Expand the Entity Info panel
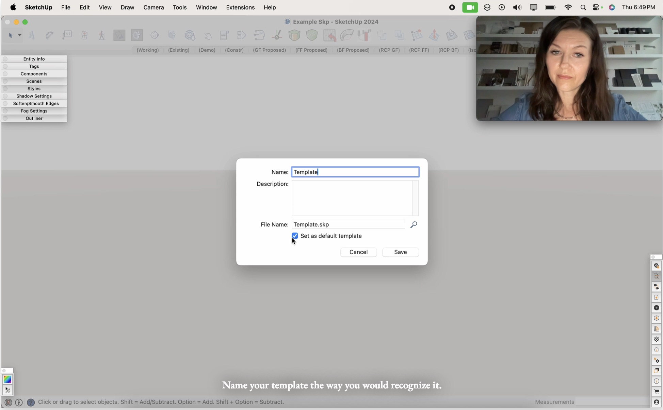Screen dimensions: 663x410 (34, 59)
